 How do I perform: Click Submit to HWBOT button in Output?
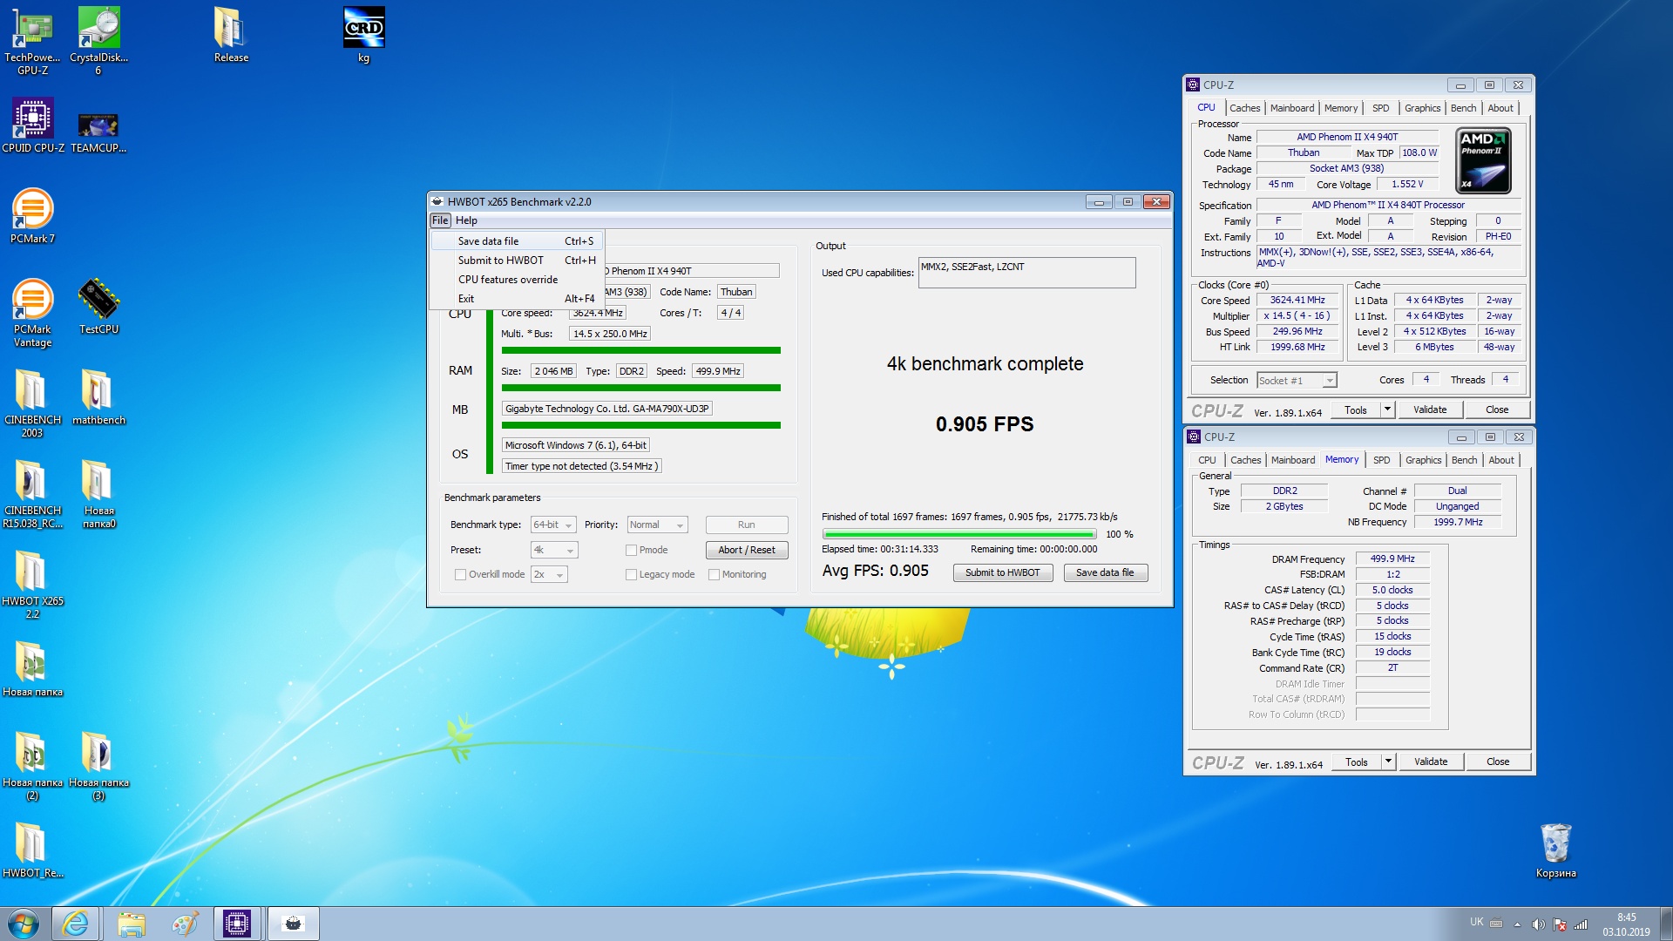[1002, 572]
